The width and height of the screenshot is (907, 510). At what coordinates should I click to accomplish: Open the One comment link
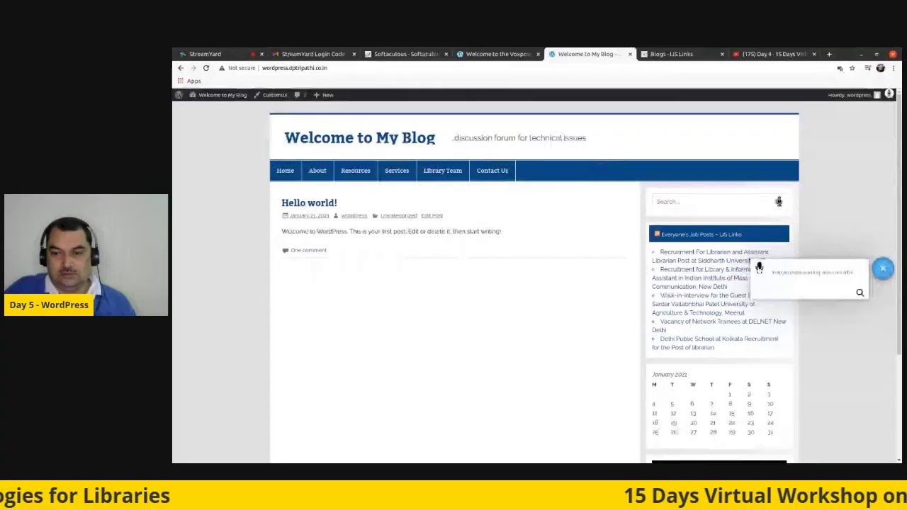(308, 250)
